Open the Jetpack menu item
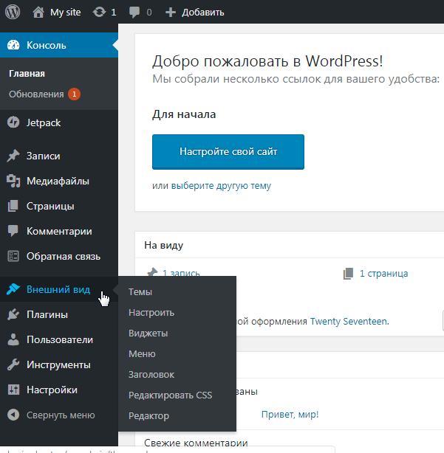This screenshot has height=453, width=444. (x=59, y=122)
